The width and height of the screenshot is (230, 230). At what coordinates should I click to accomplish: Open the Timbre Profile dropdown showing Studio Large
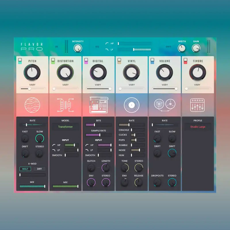[198, 127]
